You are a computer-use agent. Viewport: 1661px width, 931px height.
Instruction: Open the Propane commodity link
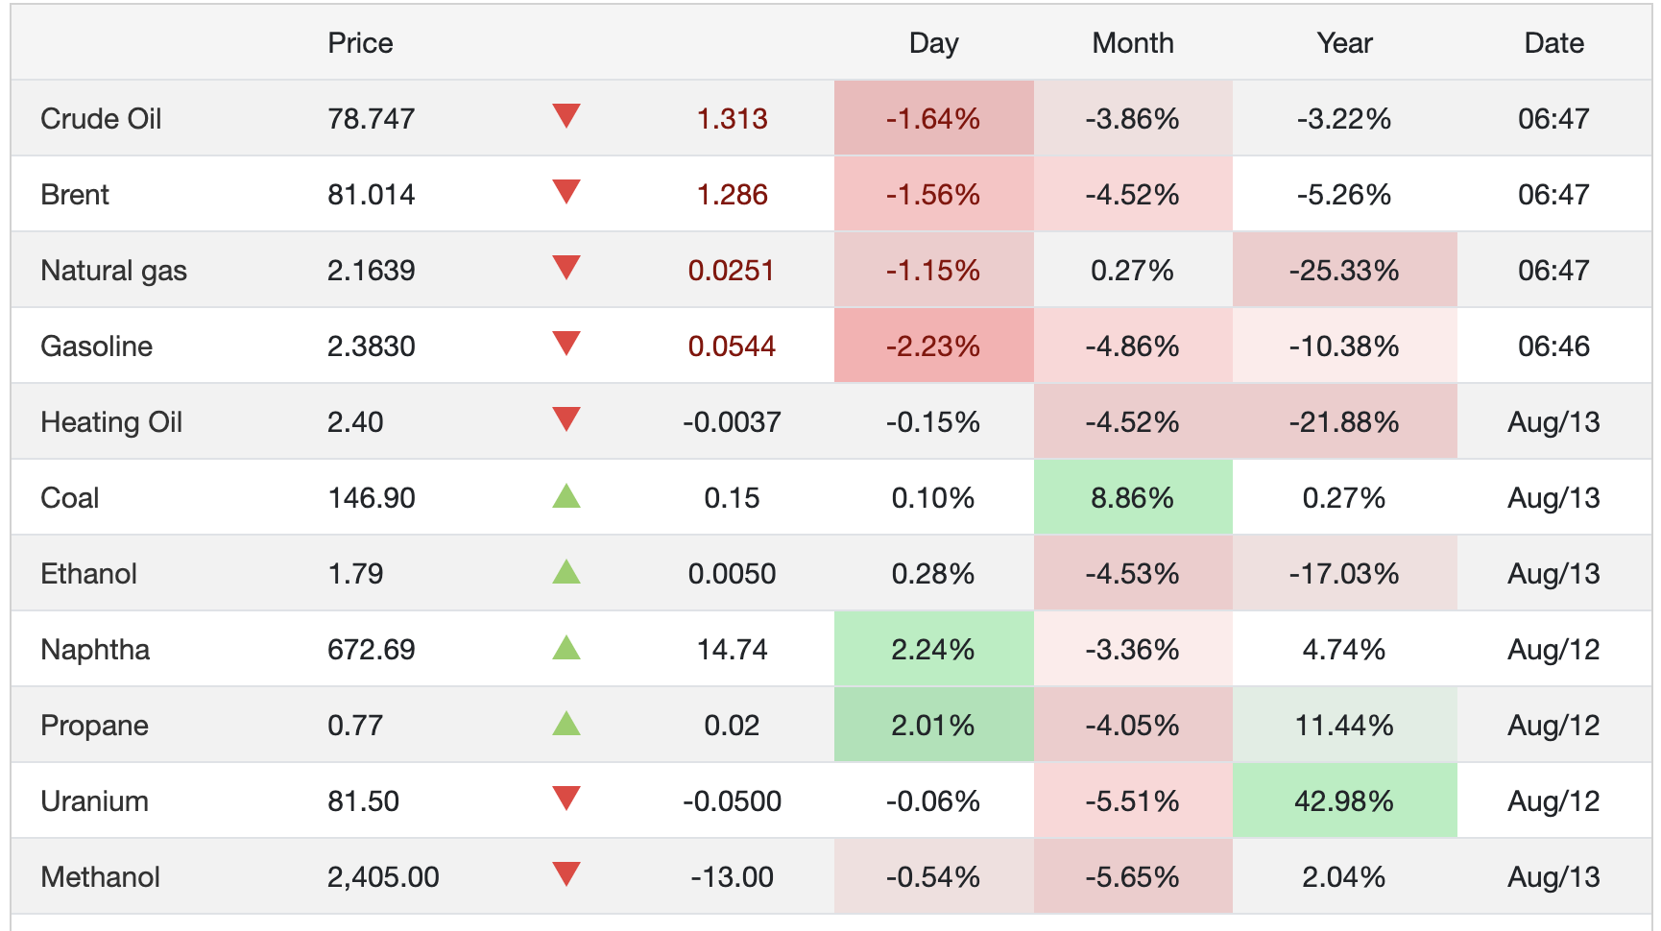coord(94,726)
